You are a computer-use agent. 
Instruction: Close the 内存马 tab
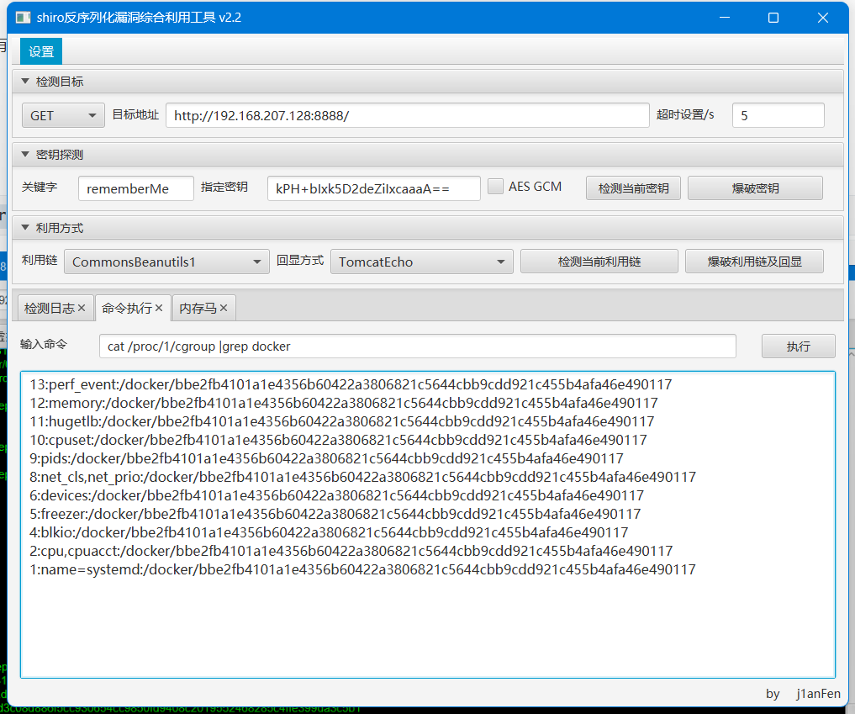click(x=223, y=308)
